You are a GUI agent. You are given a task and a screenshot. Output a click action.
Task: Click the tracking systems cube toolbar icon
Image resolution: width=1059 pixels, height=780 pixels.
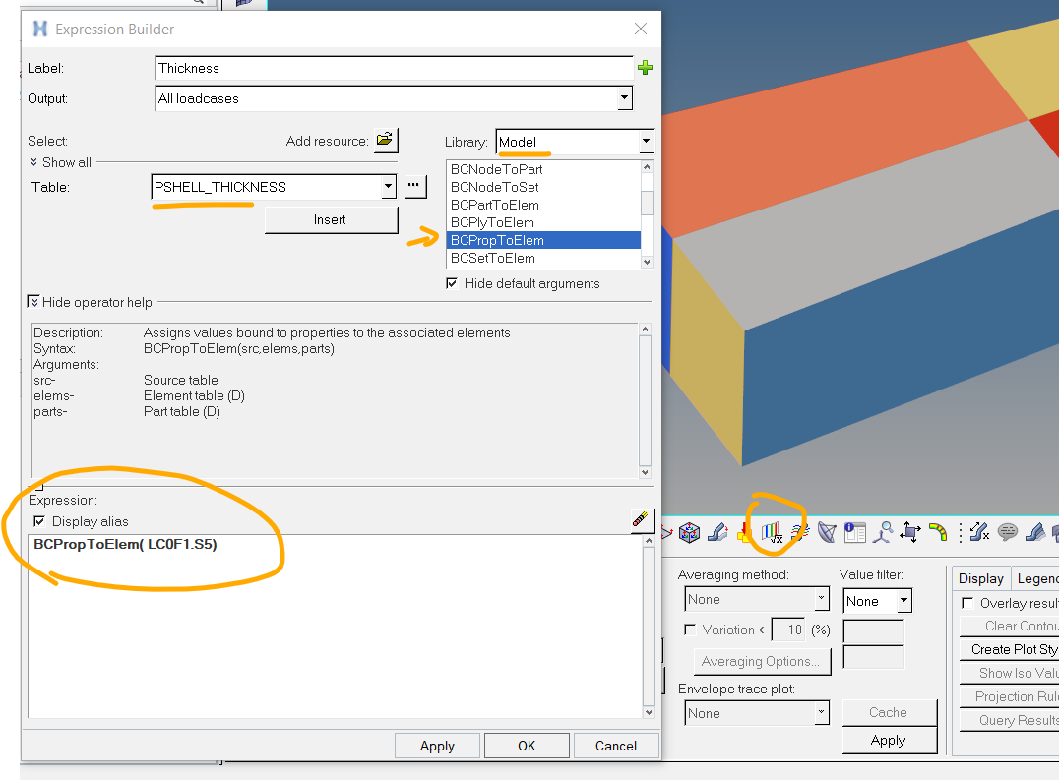point(689,532)
